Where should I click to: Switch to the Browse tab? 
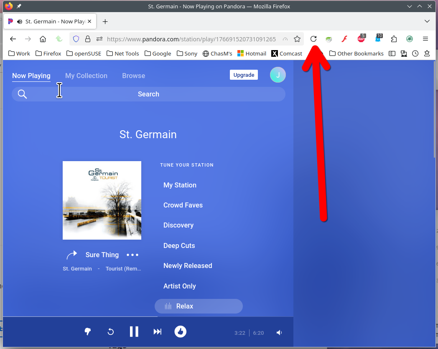(133, 76)
